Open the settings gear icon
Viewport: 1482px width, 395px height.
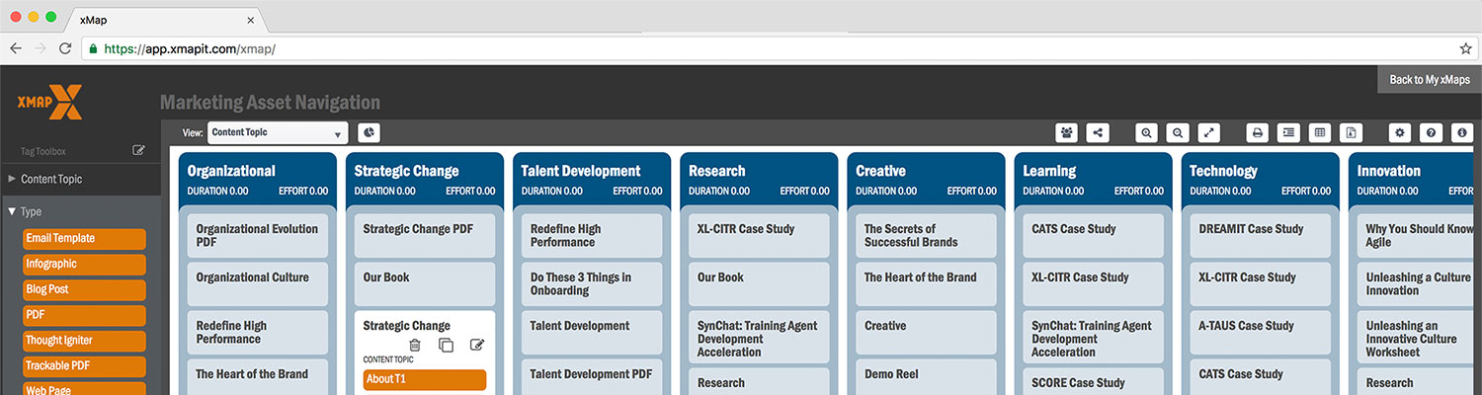pos(1399,132)
